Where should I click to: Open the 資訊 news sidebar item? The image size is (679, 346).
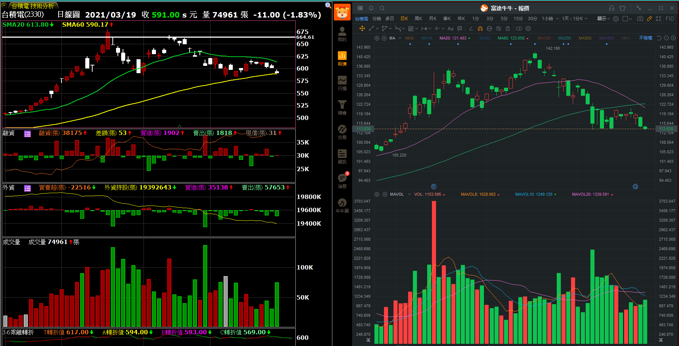tap(342, 157)
